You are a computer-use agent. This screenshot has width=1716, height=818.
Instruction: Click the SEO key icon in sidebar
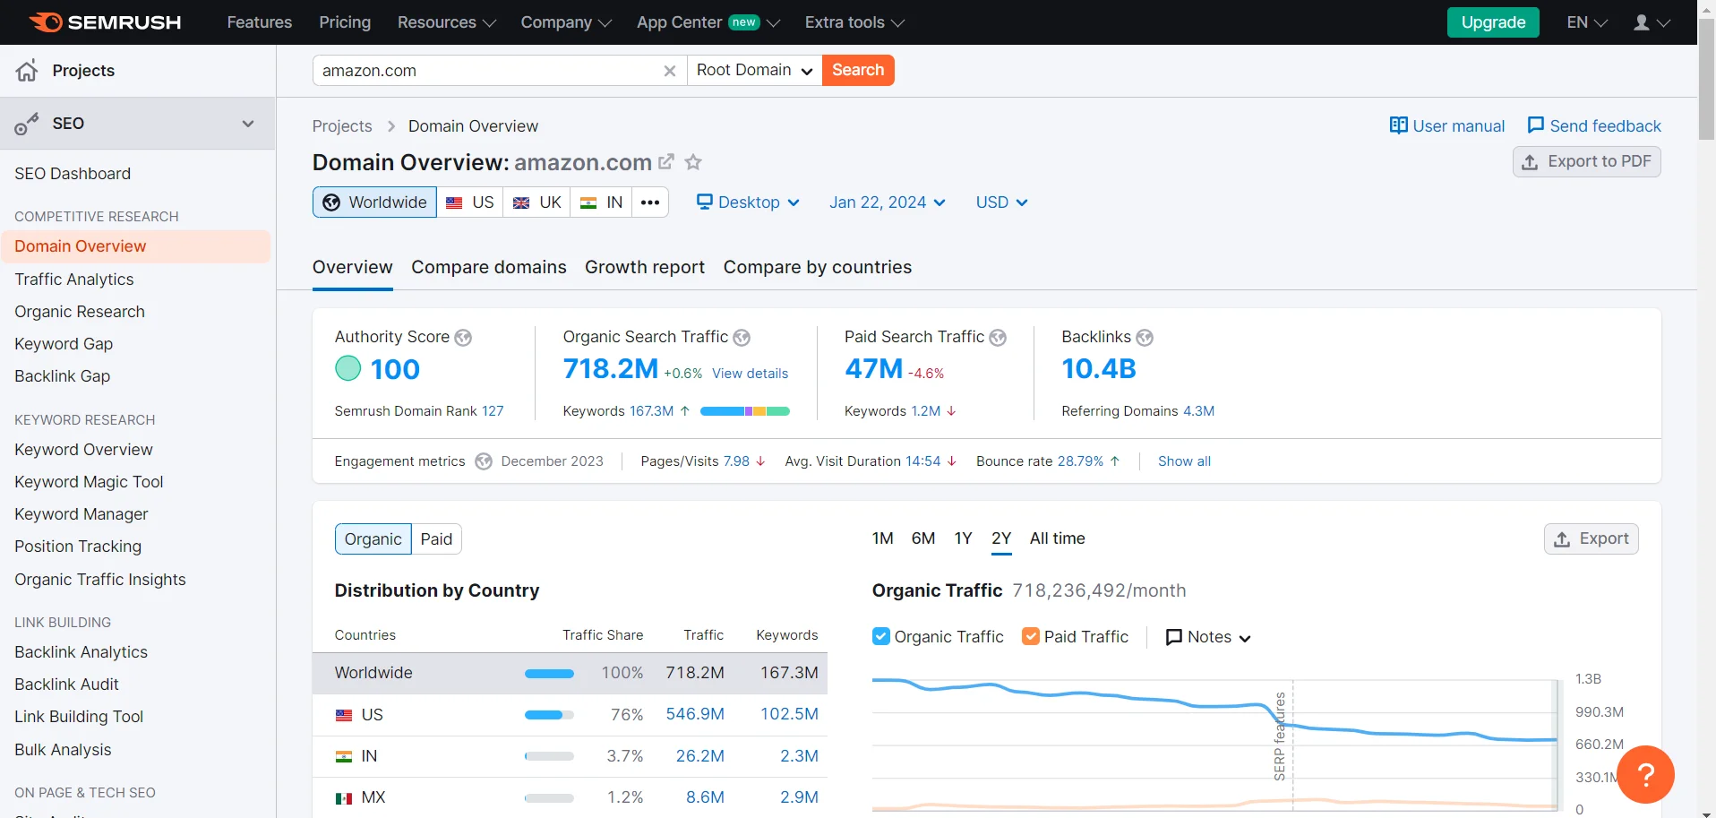click(27, 124)
